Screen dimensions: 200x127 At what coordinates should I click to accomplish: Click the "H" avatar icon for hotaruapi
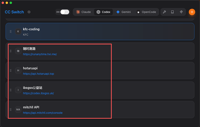point(18,70)
